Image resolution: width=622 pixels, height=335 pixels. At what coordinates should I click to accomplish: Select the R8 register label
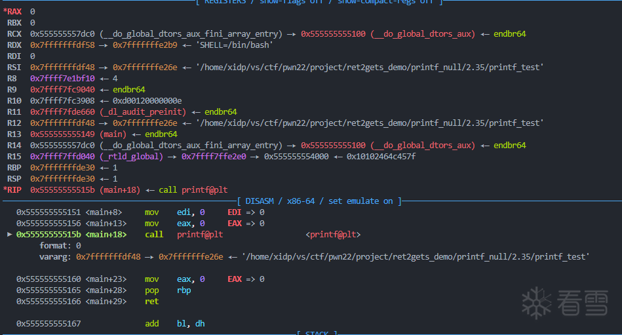(x=12, y=78)
